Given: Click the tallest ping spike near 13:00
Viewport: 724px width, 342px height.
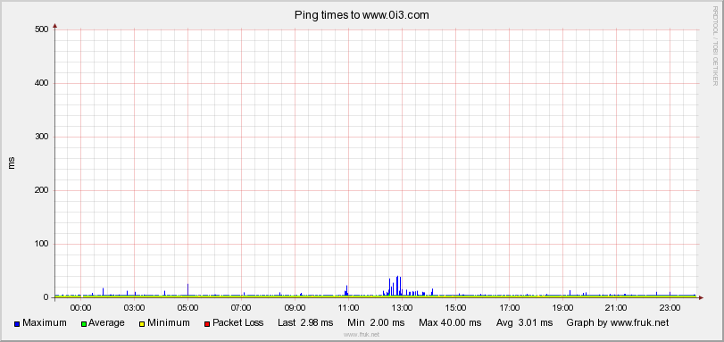Looking at the screenshot, I should coord(397,285).
